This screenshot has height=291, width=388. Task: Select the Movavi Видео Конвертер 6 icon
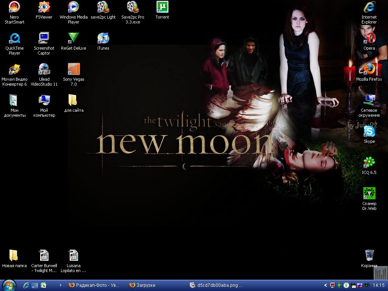pos(14,75)
